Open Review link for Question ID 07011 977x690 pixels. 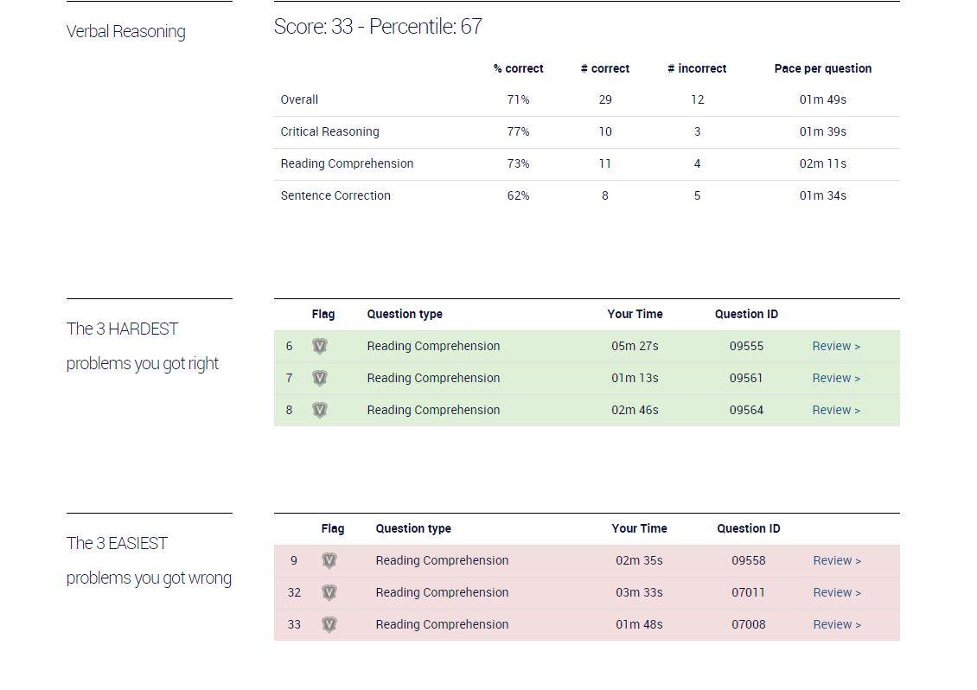(837, 592)
